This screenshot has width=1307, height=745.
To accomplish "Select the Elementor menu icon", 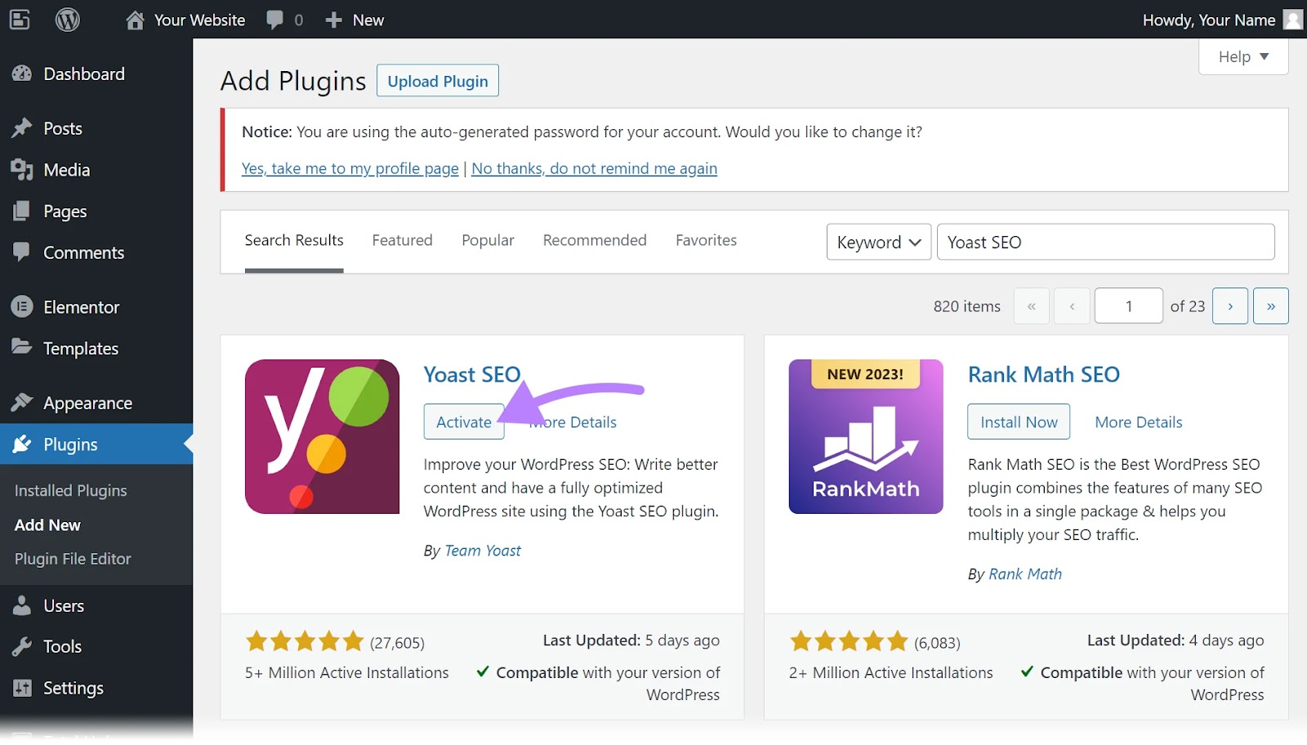I will click(22, 307).
